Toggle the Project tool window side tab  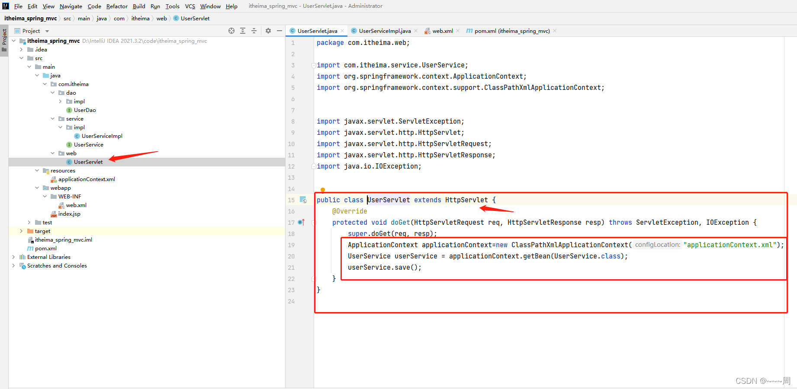tap(4, 40)
